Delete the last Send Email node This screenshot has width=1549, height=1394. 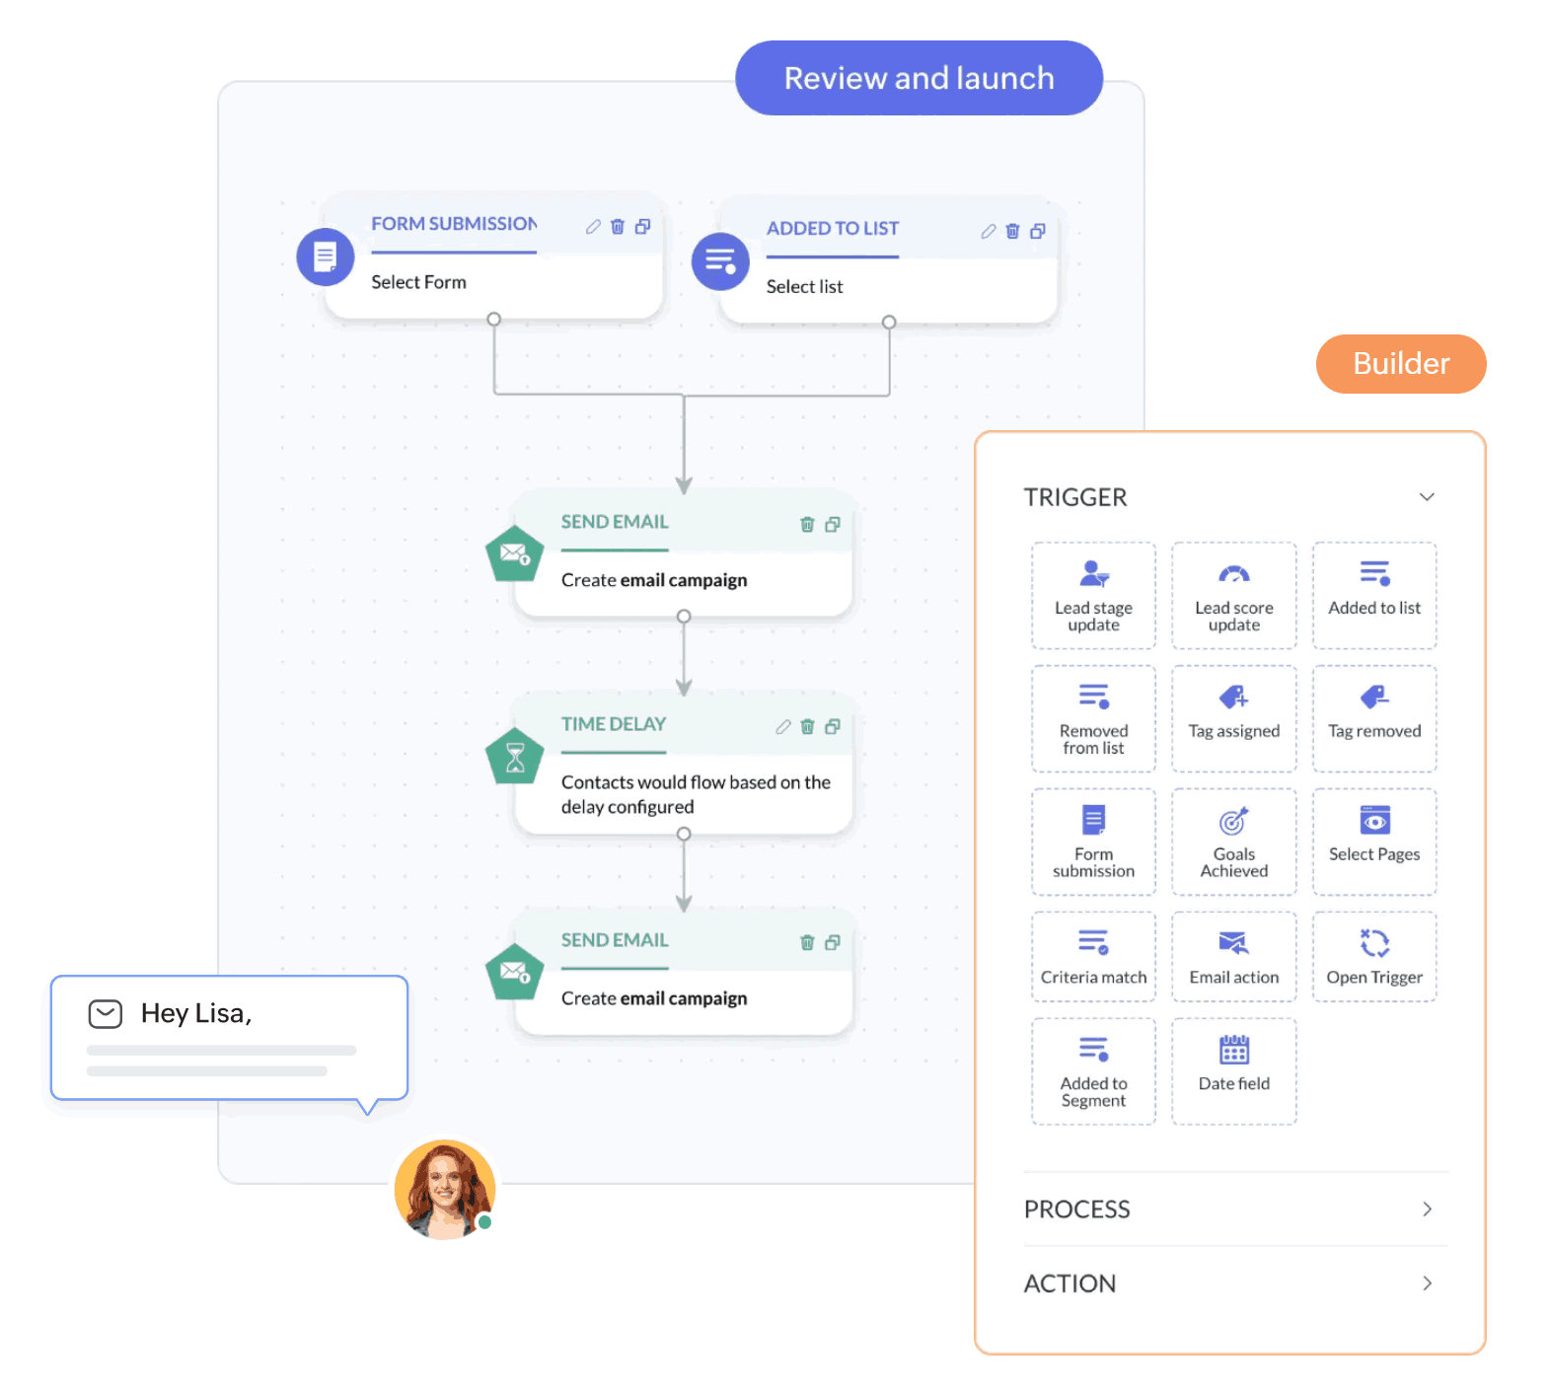pos(807,943)
